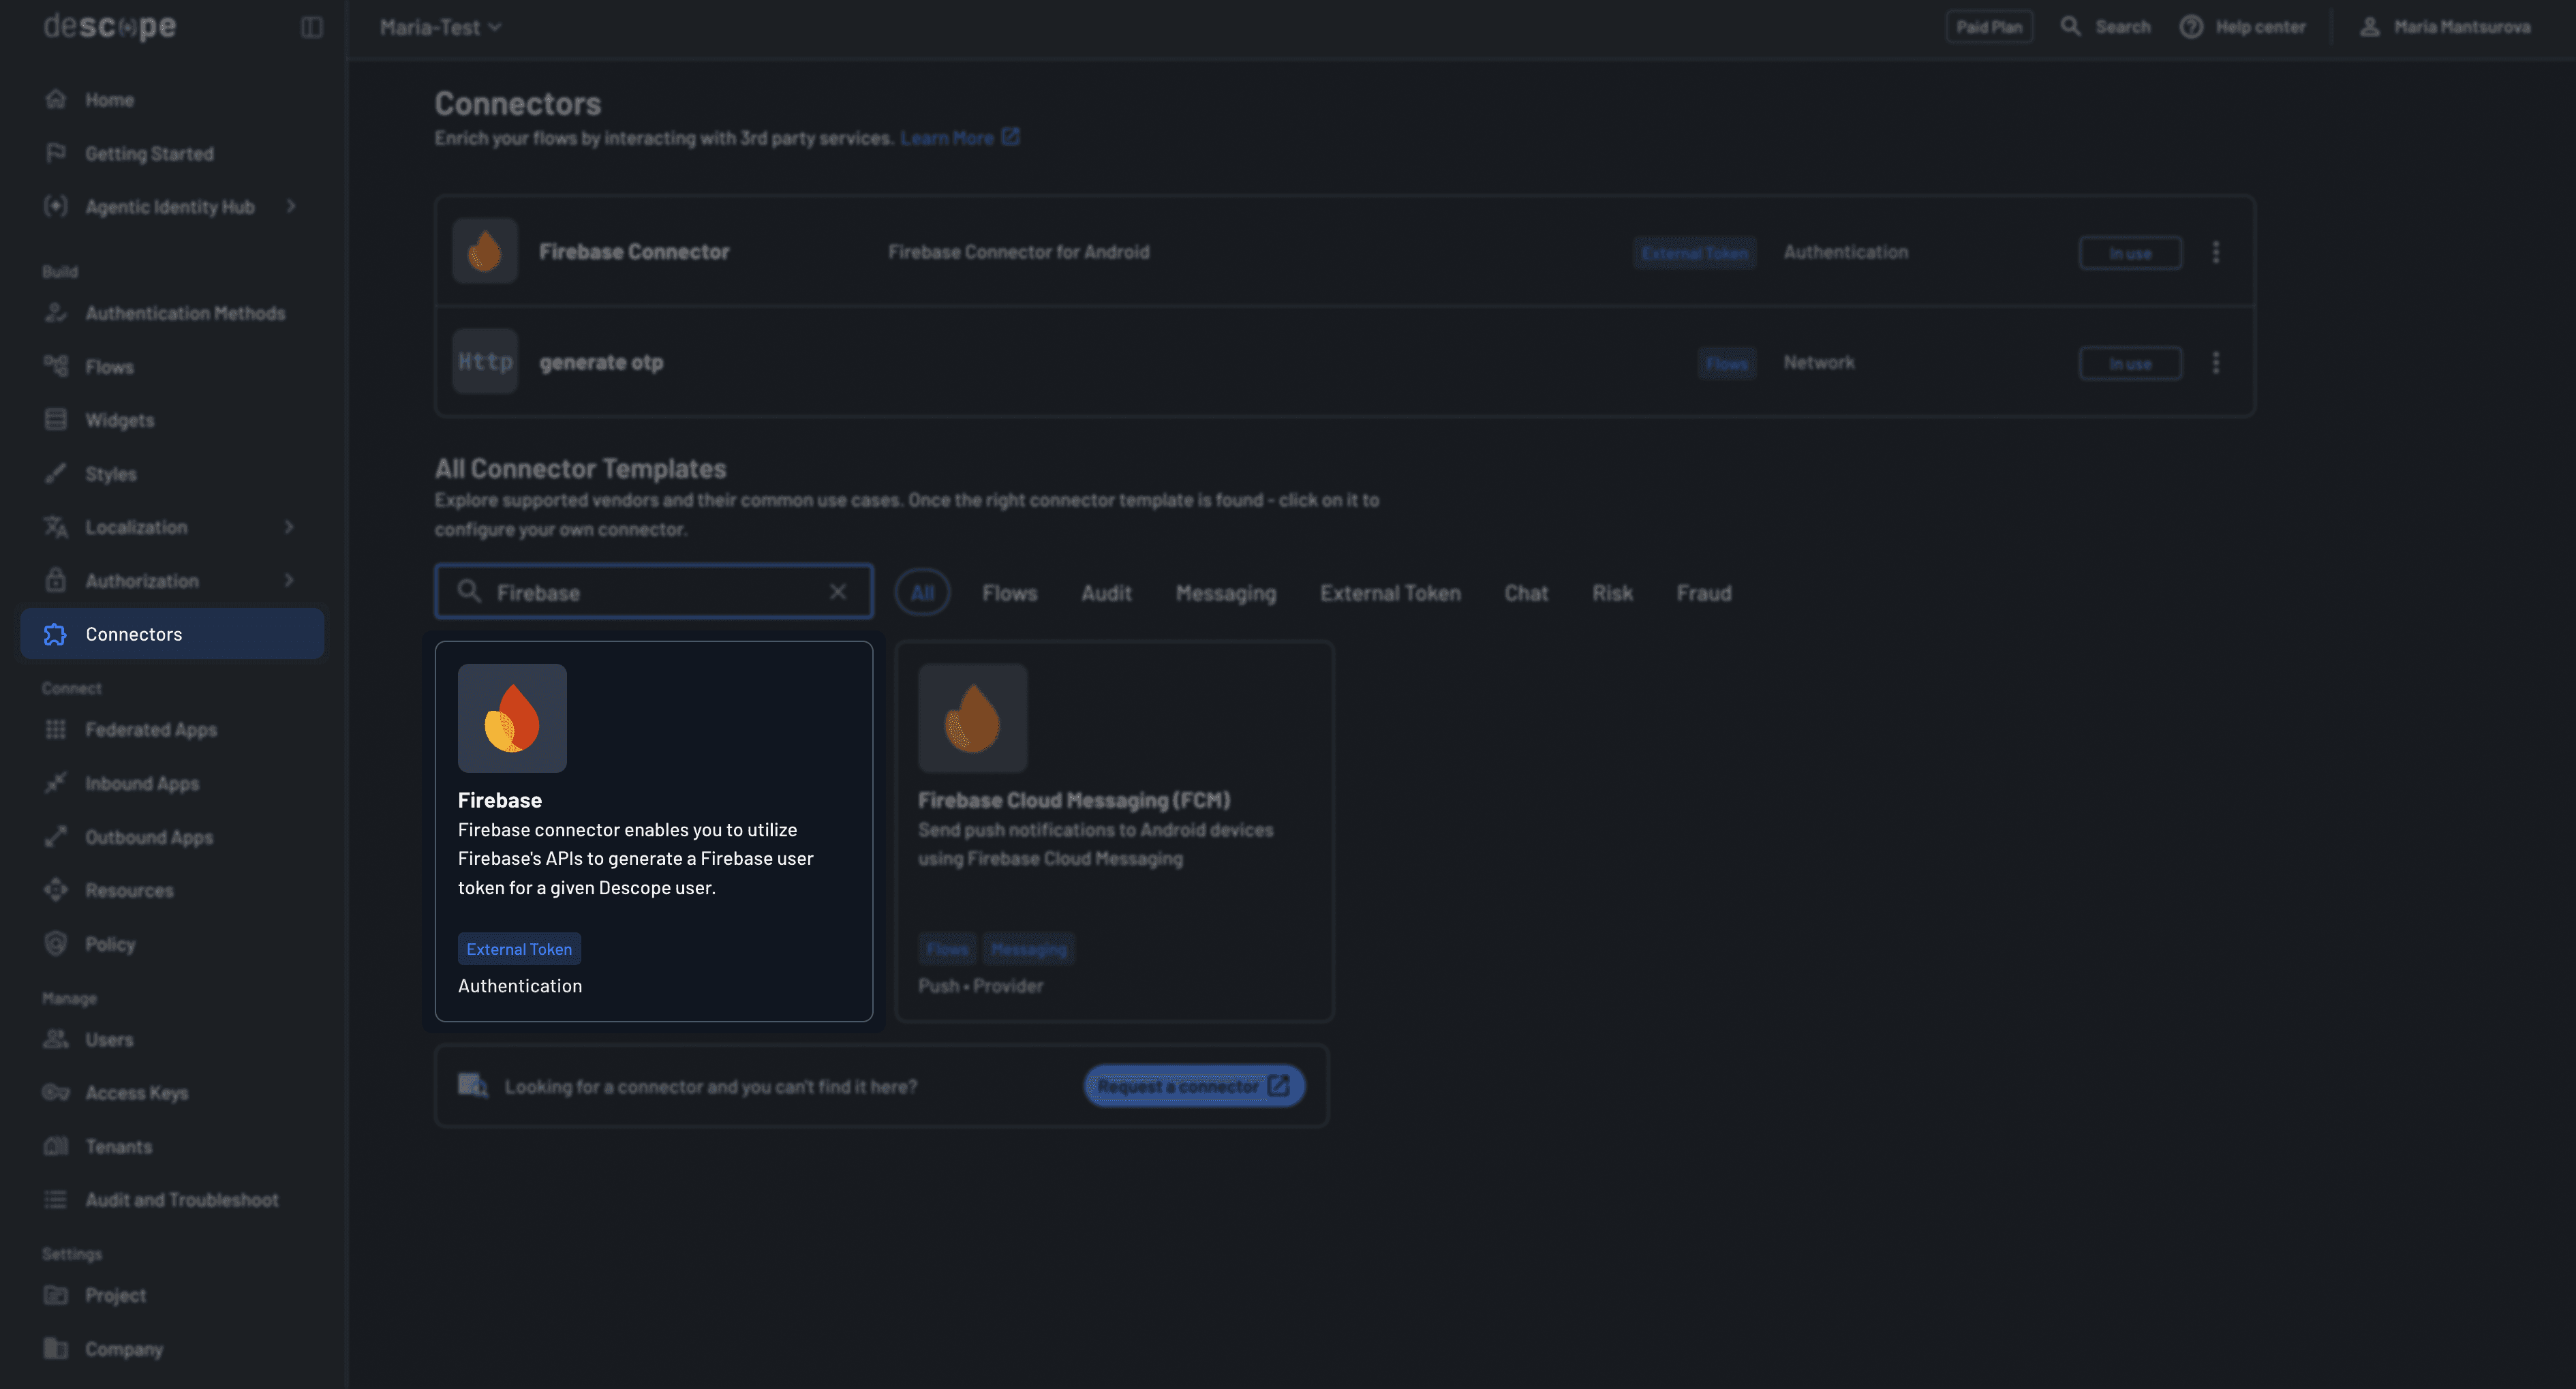Click the Request a connector button
2576x1389 pixels.
(1194, 1086)
